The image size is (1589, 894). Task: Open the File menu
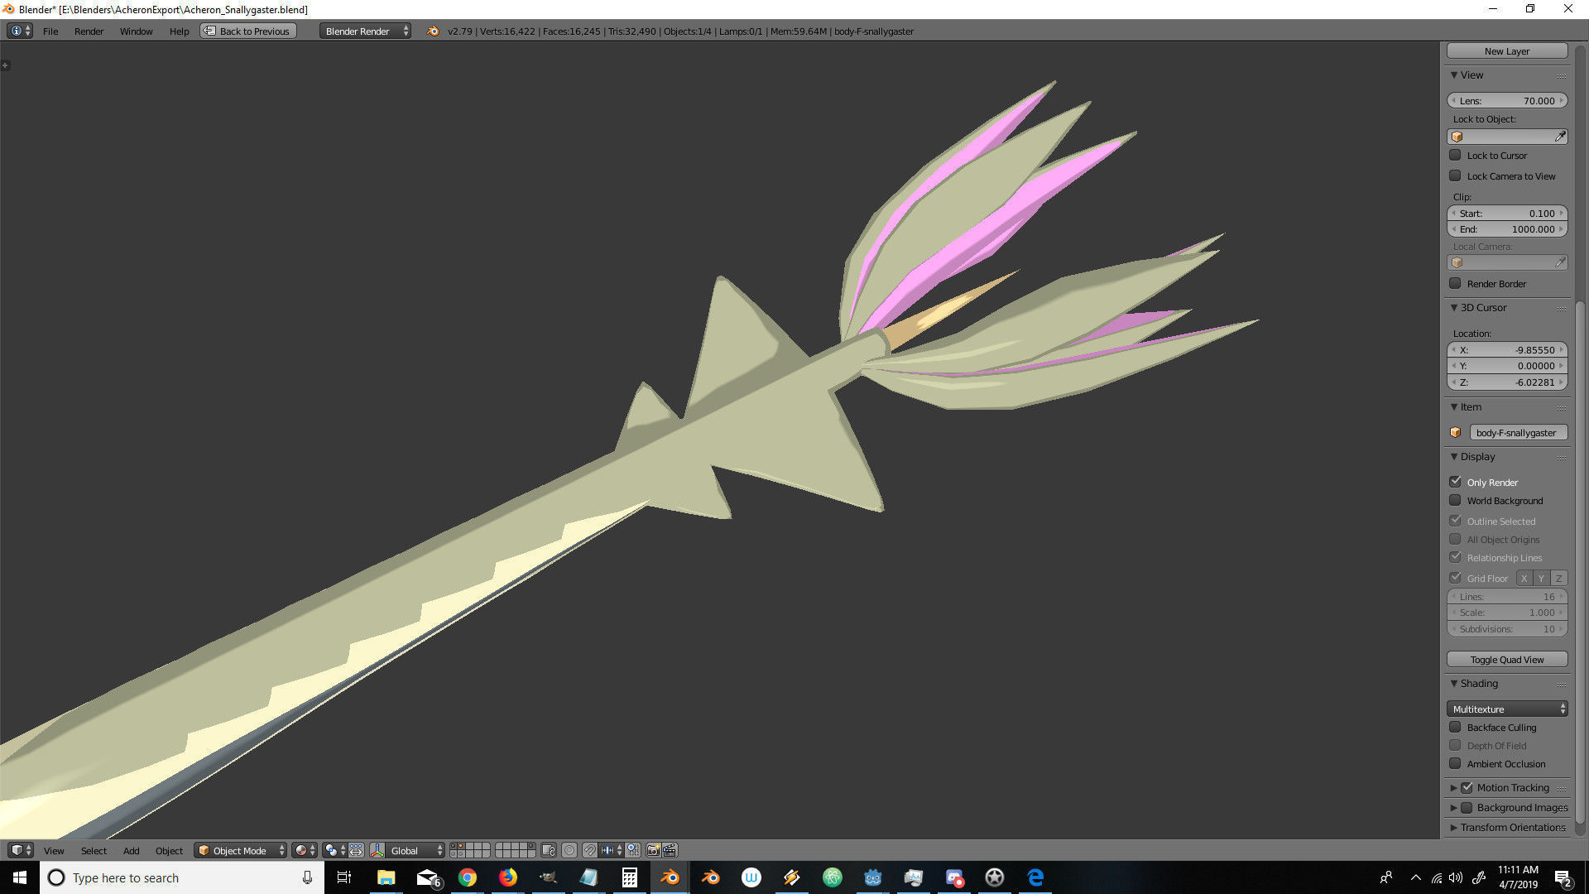(x=50, y=31)
